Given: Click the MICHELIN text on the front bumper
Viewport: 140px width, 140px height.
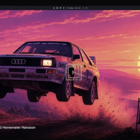Looking at the screenshot, I should (37, 77).
